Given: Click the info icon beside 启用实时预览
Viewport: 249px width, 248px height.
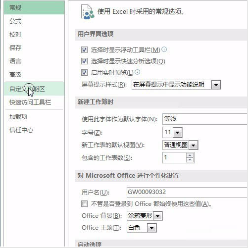Looking at the screenshot, I should (x=138, y=72).
